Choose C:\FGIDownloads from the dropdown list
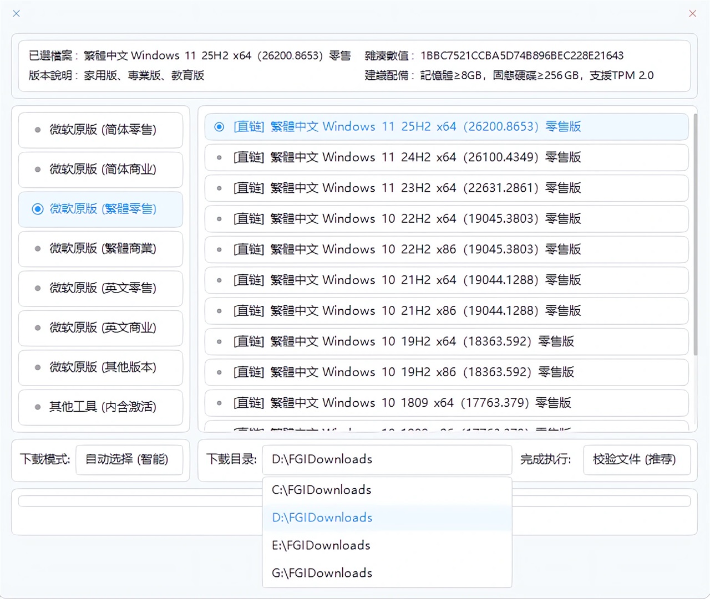Screen dimensions: 710x599 (x=387, y=490)
